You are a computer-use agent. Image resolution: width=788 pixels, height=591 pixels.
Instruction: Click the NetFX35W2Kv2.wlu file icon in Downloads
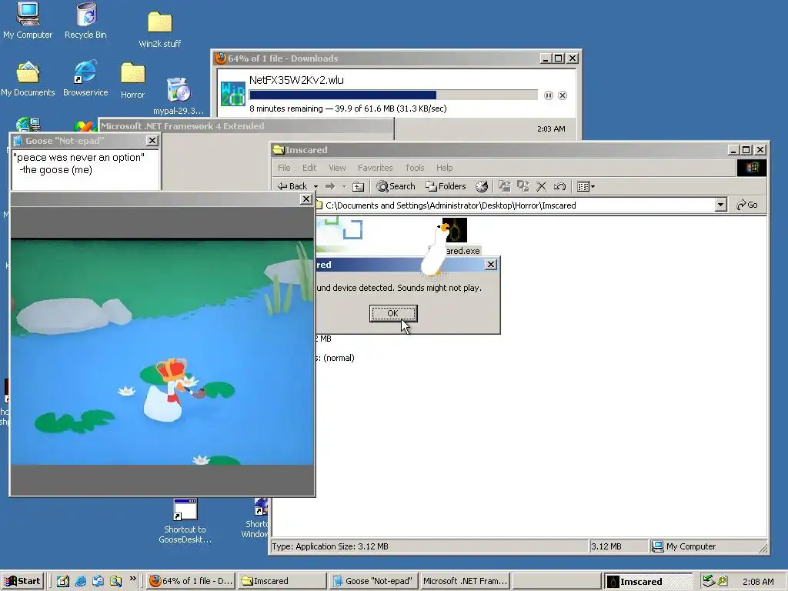point(232,94)
